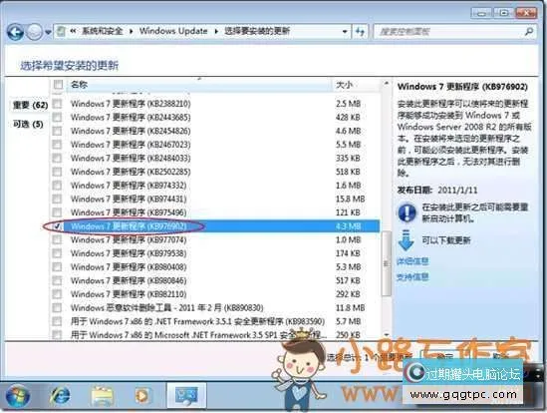Check the KB2454826 update checkbox
547x413 pixels.
57,131
